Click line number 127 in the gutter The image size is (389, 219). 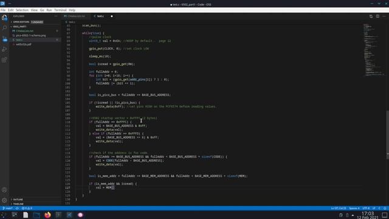click(68, 188)
